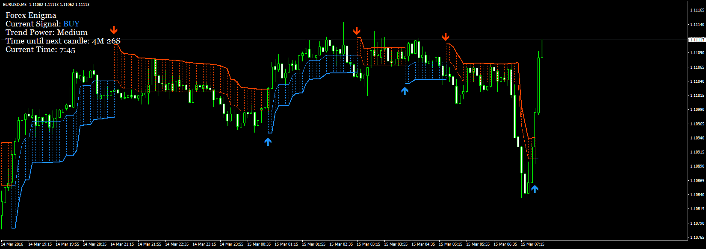706x249 pixels.
Task: Click the 15 Mar 03:55 time label
Action: click(396, 244)
